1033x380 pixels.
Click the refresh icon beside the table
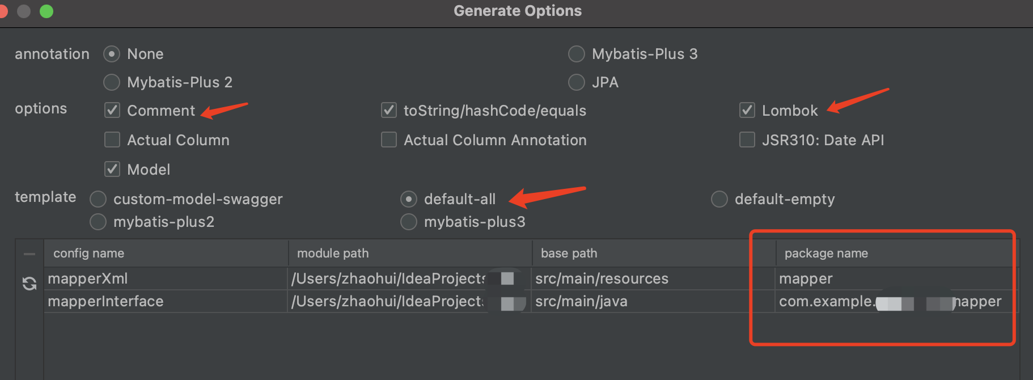tap(29, 283)
